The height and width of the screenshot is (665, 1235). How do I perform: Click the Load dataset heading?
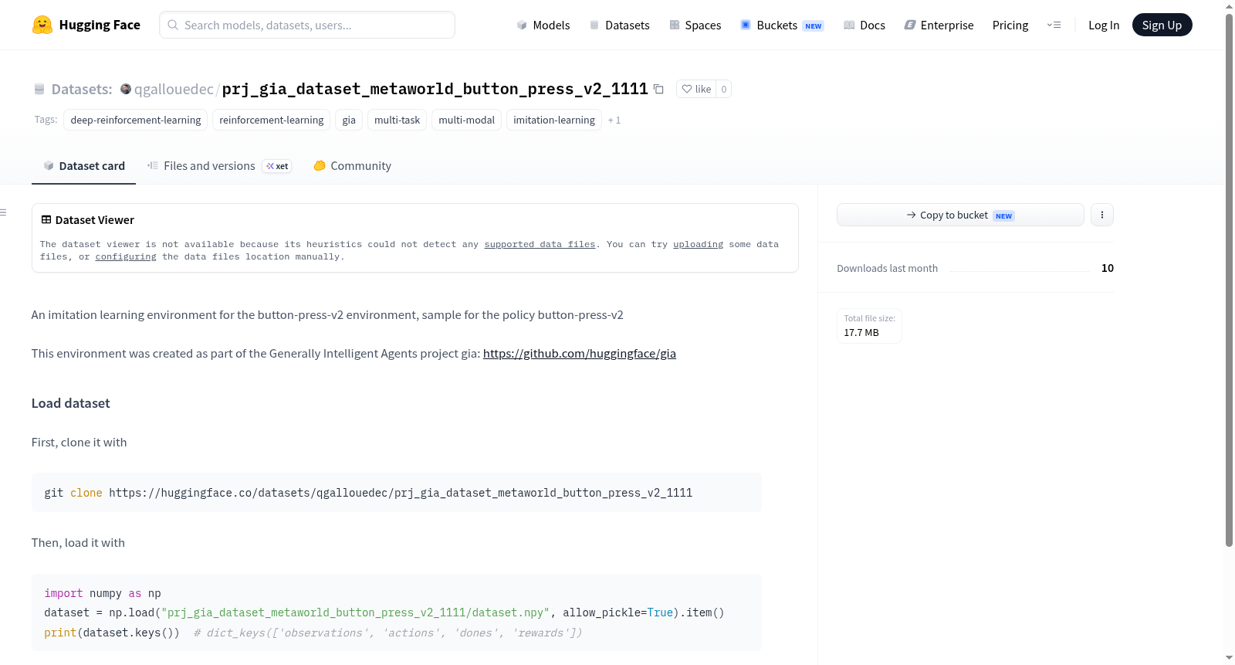(x=71, y=403)
